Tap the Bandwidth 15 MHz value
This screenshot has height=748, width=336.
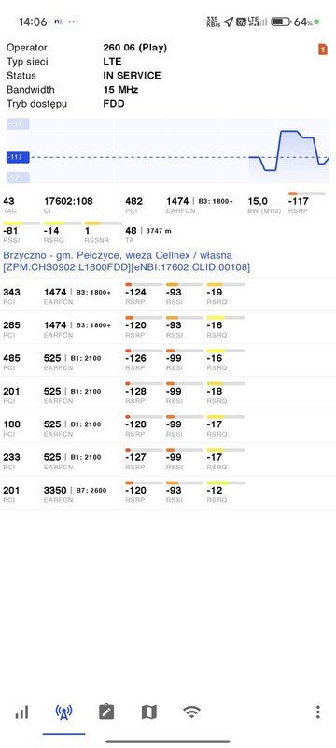point(121,89)
